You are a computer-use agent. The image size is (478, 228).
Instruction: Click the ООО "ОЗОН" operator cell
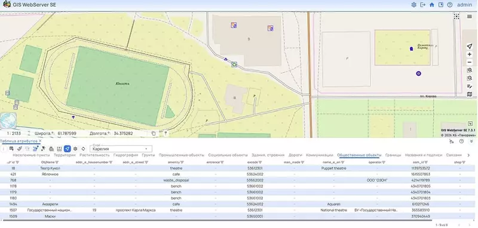[x=377, y=180]
